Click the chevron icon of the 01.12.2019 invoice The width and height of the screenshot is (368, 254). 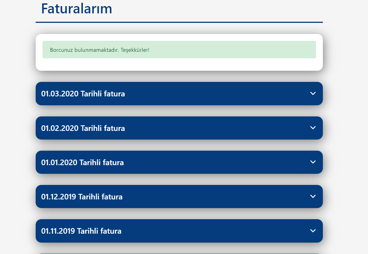coord(313,196)
